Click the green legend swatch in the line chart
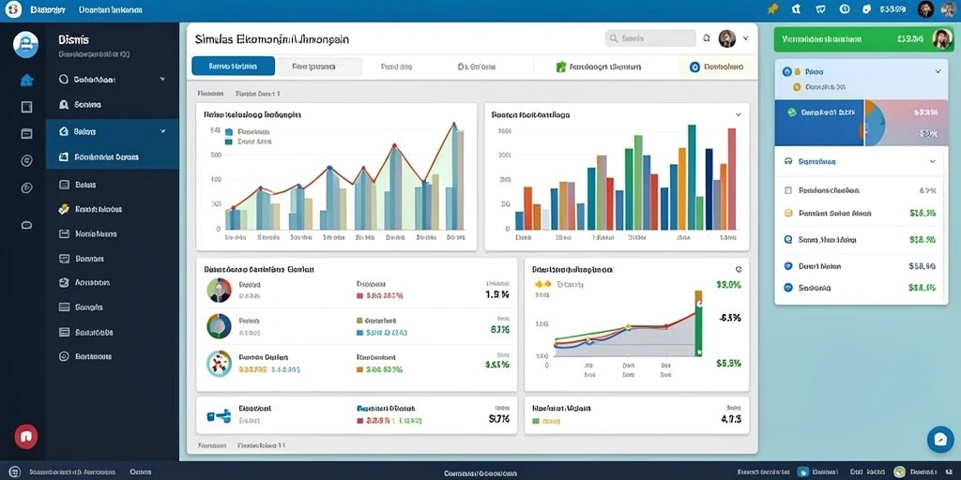Viewport: 961px width, 480px height. pyautogui.click(x=229, y=142)
